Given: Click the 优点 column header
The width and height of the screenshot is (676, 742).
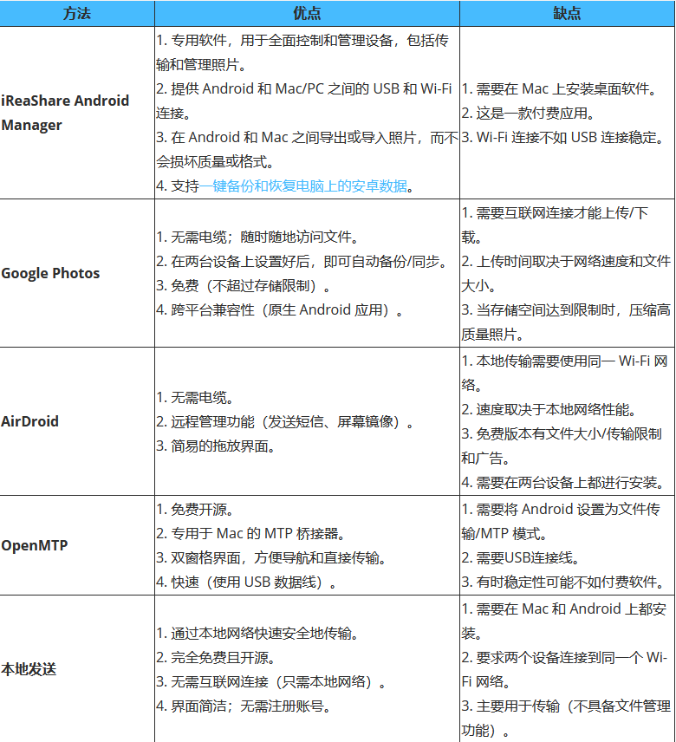Looking at the screenshot, I should (307, 13).
